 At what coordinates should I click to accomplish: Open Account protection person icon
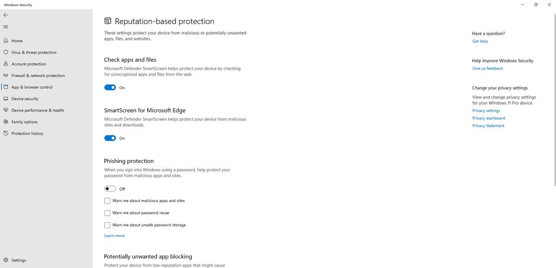coord(6,64)
